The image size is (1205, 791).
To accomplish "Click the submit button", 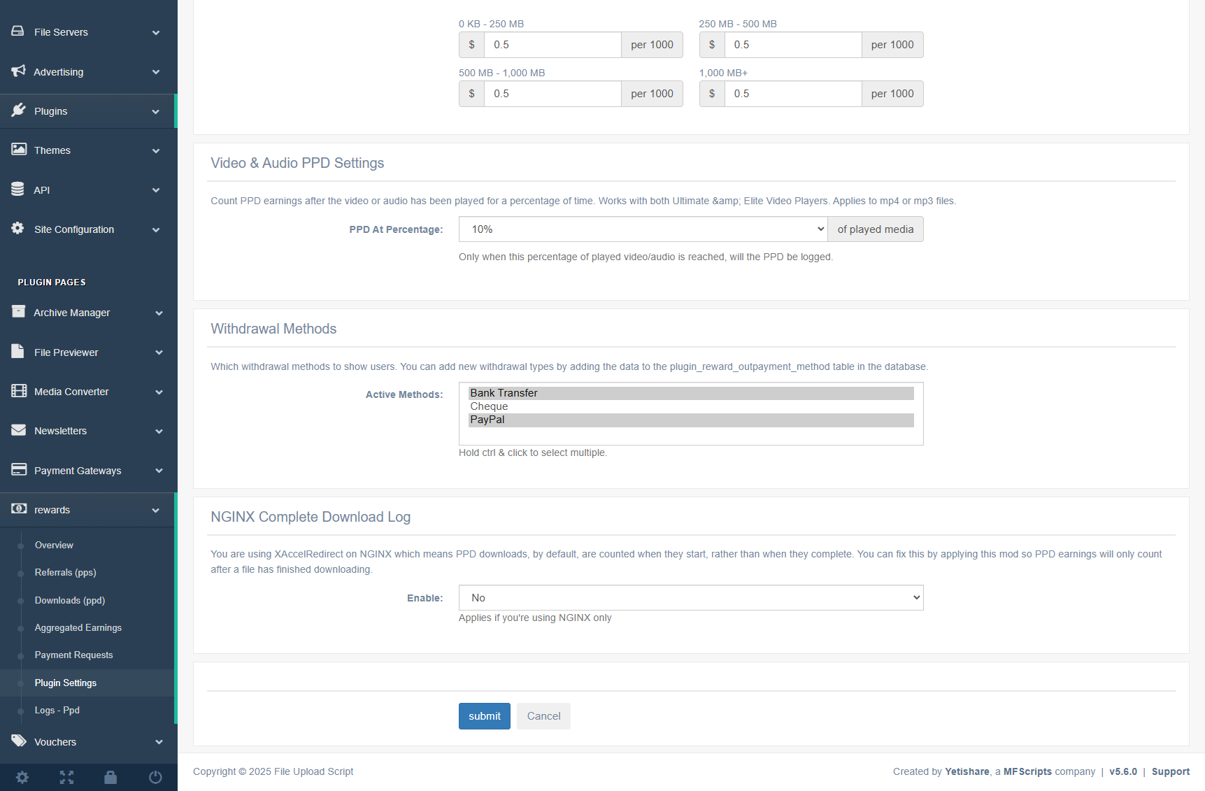I will point(484,716).
